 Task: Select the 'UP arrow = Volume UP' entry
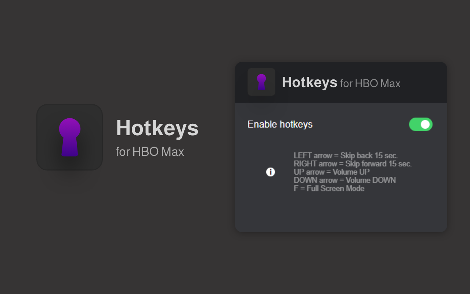pos(332,172)
